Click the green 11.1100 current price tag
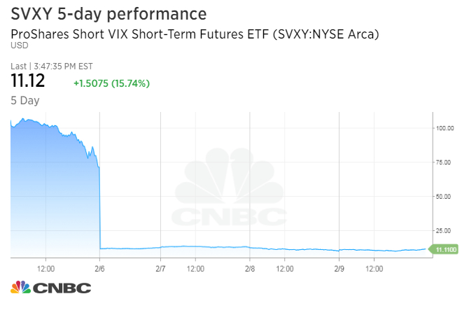This screenshot has width=469, height=315. 447,248
